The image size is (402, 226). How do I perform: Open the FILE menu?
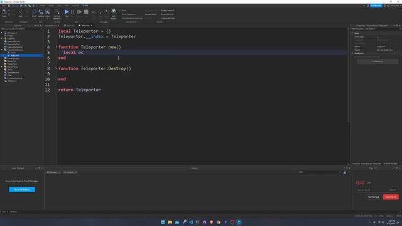[4, 6]
